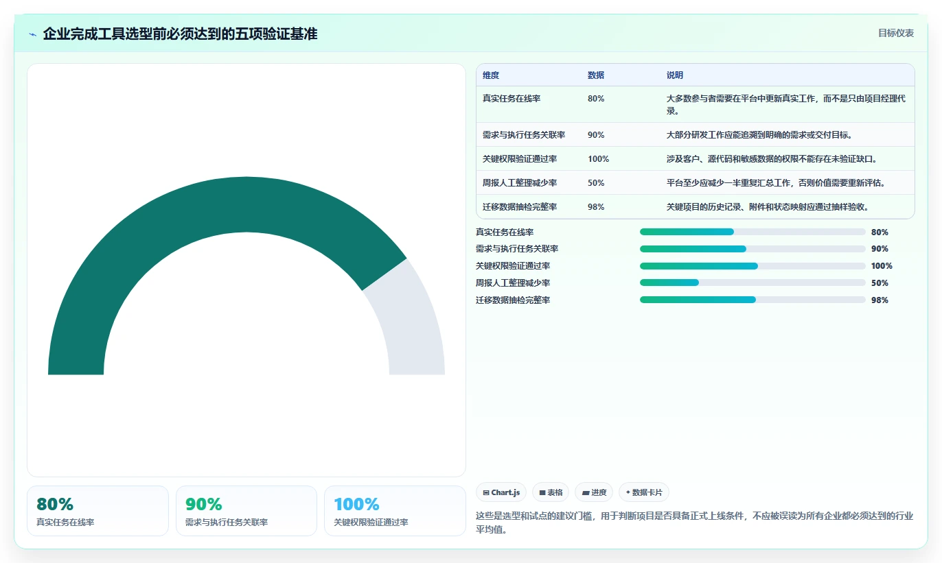Open the 80% 真实任务在线率 stat card
This screenshot has width=942, height=563.
(97, 511)
